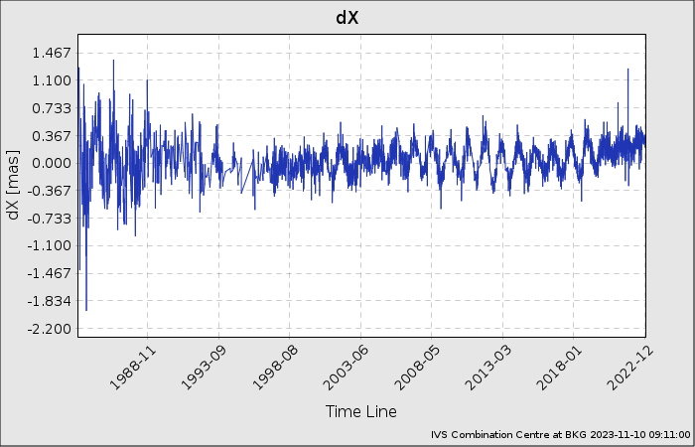Image resolution: width=695 pixels, height=447 pixels.
Task: Click the y-axis tick value -1.100
Action: click(x=50, y=245)
